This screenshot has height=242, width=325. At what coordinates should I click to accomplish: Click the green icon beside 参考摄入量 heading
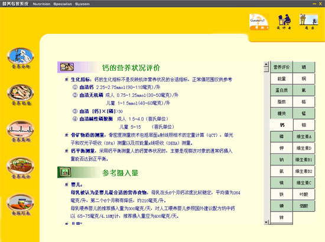(65, 172)
